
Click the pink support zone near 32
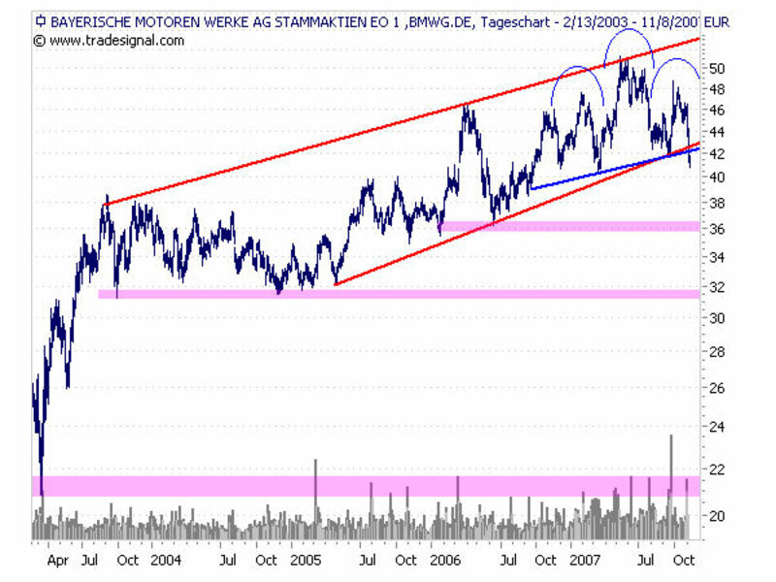[388, 294]
